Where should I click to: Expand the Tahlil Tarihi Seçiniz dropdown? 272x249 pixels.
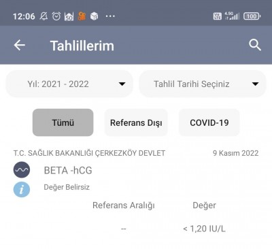click(203, 84)
